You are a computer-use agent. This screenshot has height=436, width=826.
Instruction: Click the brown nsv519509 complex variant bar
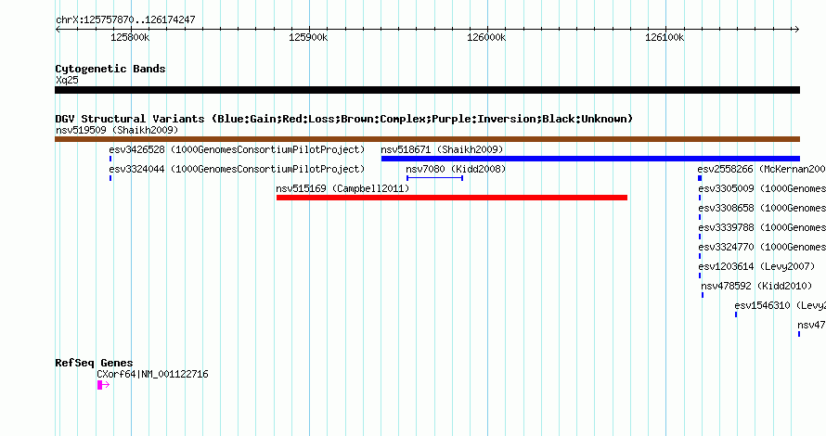click(427, 139)
